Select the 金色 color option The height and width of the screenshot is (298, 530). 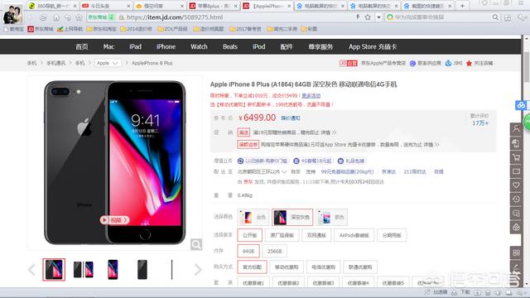tap(253, 217)
